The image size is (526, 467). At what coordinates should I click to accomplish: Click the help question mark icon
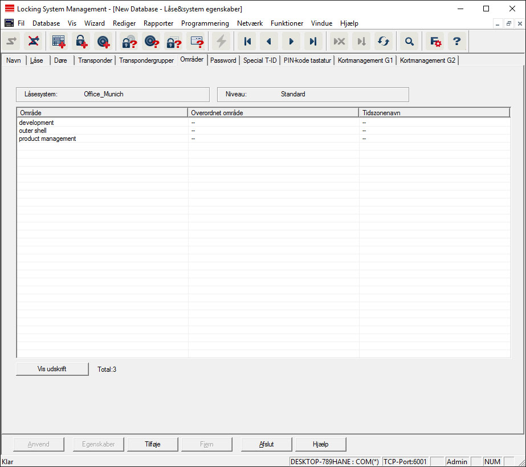pyautogui.click(x=456, y=41)
